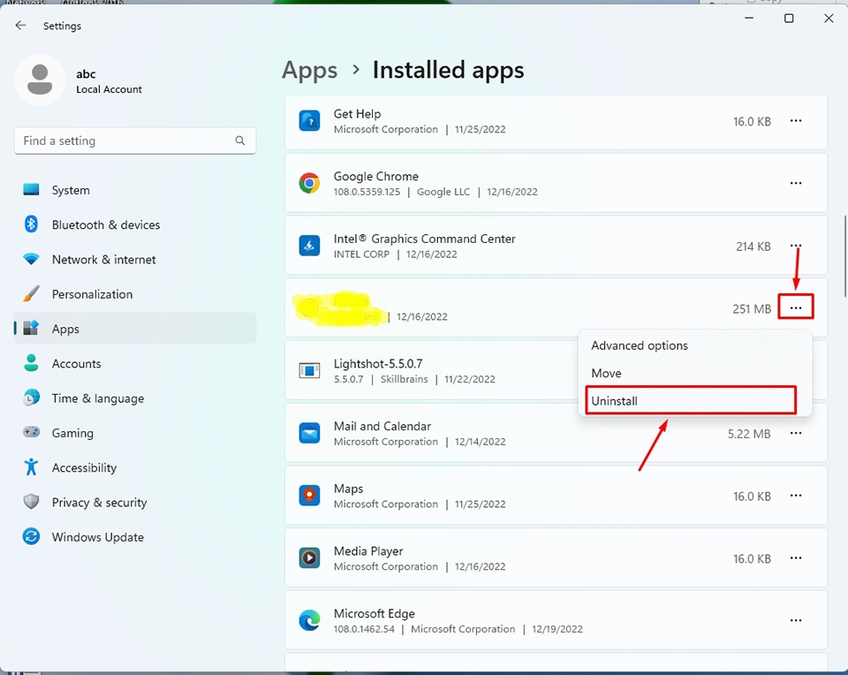Open more options for Mail and Calendar
Screen dimensions: 848x675
(x=796, y=433)
